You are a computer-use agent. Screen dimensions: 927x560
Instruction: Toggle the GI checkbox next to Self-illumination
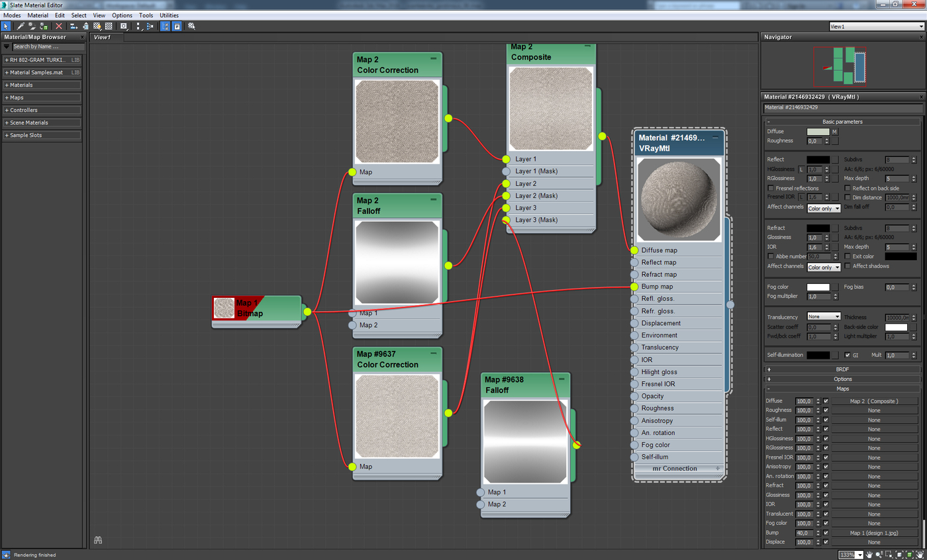[848, 355]
